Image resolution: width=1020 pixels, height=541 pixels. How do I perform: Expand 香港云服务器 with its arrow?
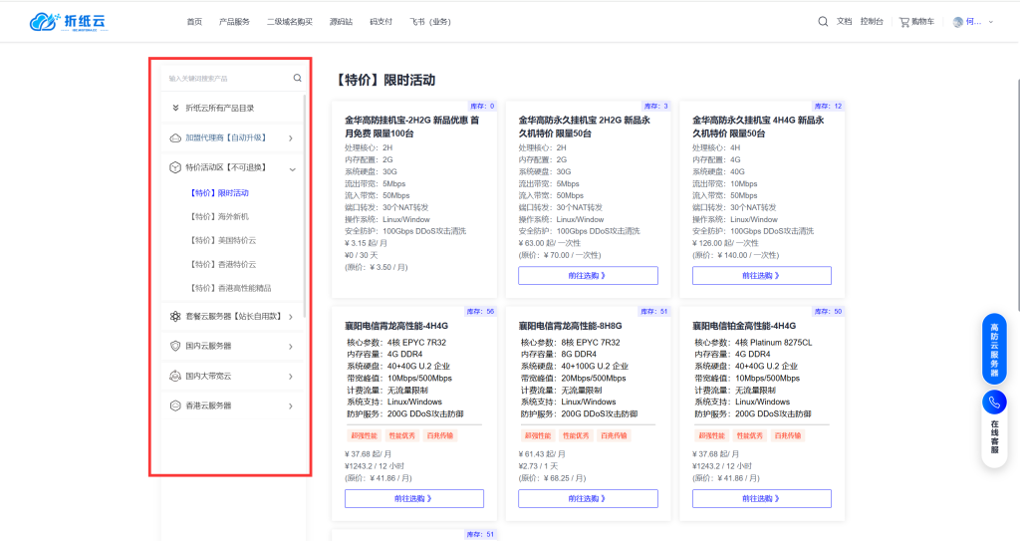[x=291, y=406]
